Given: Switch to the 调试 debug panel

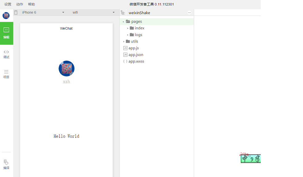Looking at the screenshot, I should point(6,54).
